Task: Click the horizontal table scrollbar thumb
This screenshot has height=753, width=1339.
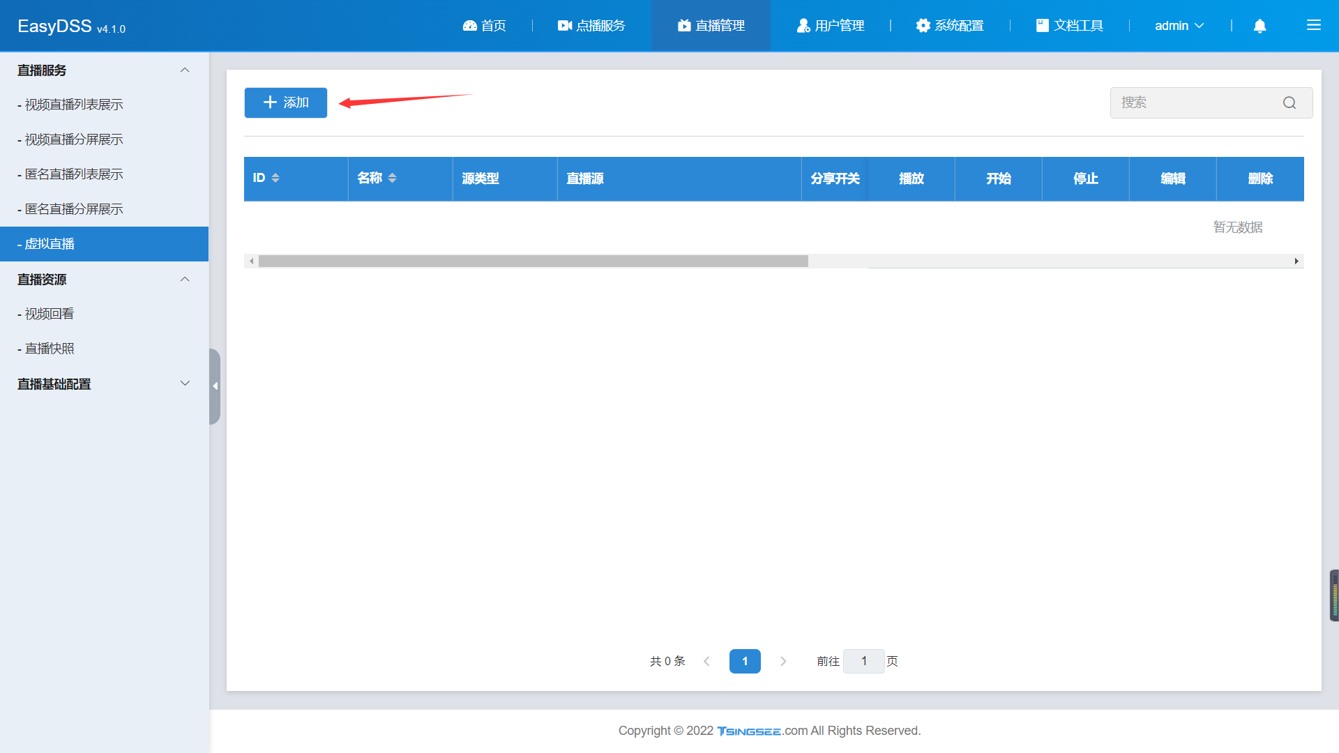Action: tap(533, 261)
